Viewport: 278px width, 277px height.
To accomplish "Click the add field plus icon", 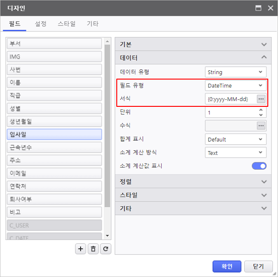I will pos(81,249).
